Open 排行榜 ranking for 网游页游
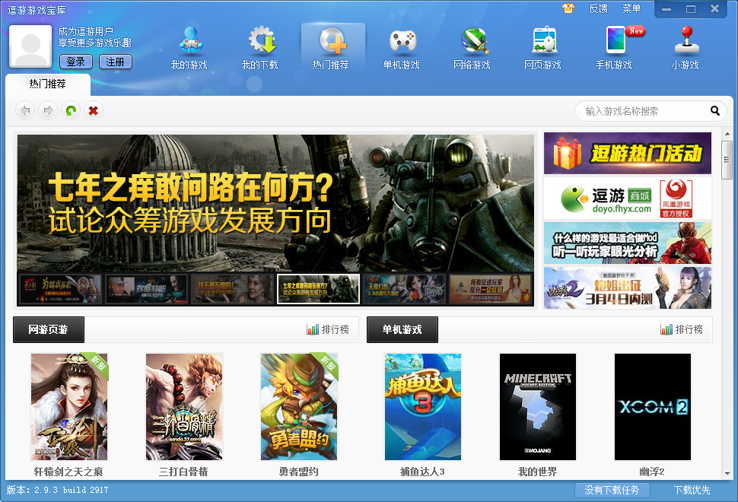Viewport: 738px width, 502px height. point(328,329)
